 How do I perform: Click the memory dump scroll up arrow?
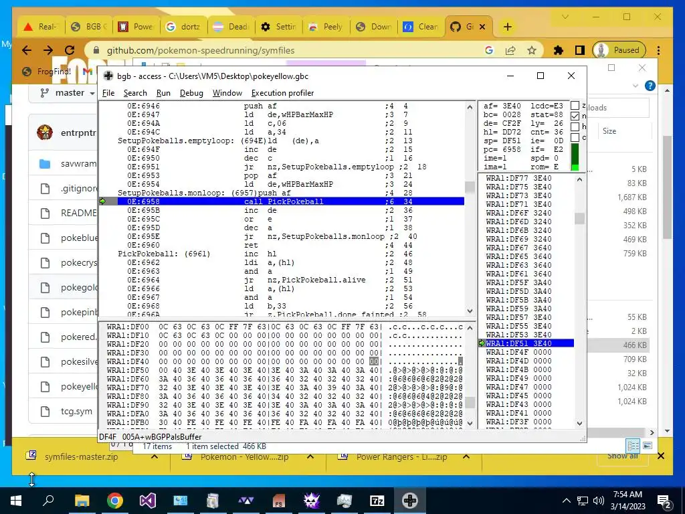(470, 328)
